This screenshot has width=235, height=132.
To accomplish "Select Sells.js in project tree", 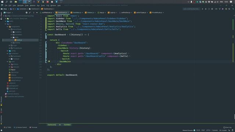I will click(x=19, y=40).
